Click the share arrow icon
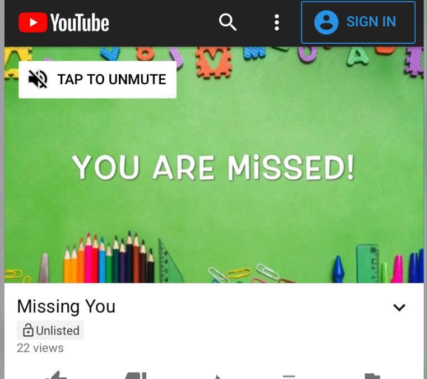This screenshot has width=427, height=379. (x=218, y=377)
